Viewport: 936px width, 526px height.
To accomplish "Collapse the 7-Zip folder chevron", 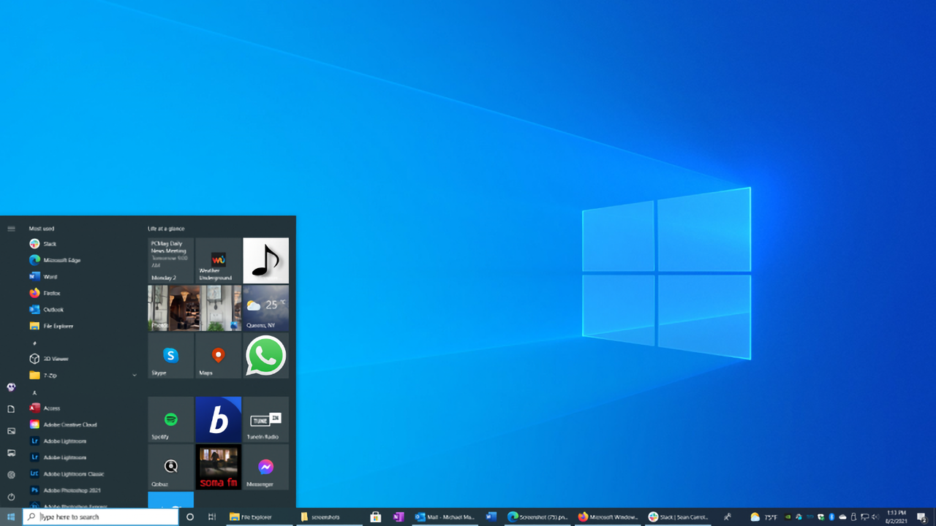I will 134,375.
